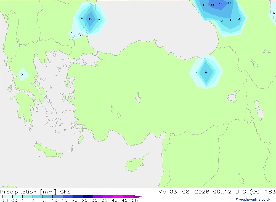Select the 40–45 mm magenta legend swatch
The image size is (276, 202).
pyautogui.click(x=118, y=196)
